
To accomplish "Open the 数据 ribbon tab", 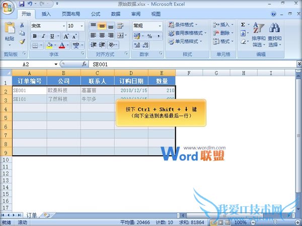I will pos(116,14).
